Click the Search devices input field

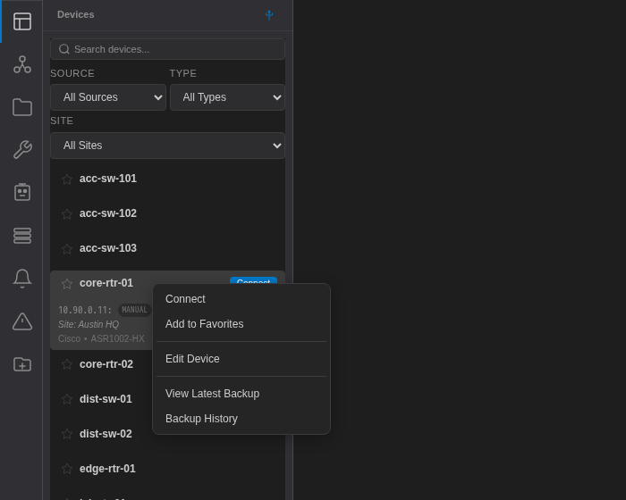[168, 49]
